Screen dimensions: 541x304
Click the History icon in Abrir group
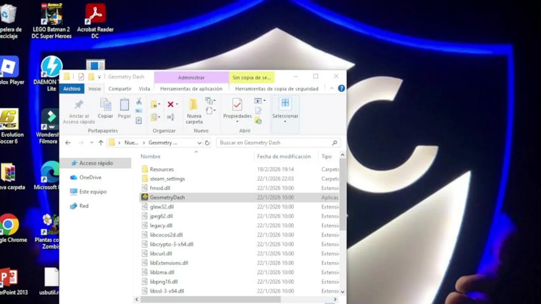(258, 120)
